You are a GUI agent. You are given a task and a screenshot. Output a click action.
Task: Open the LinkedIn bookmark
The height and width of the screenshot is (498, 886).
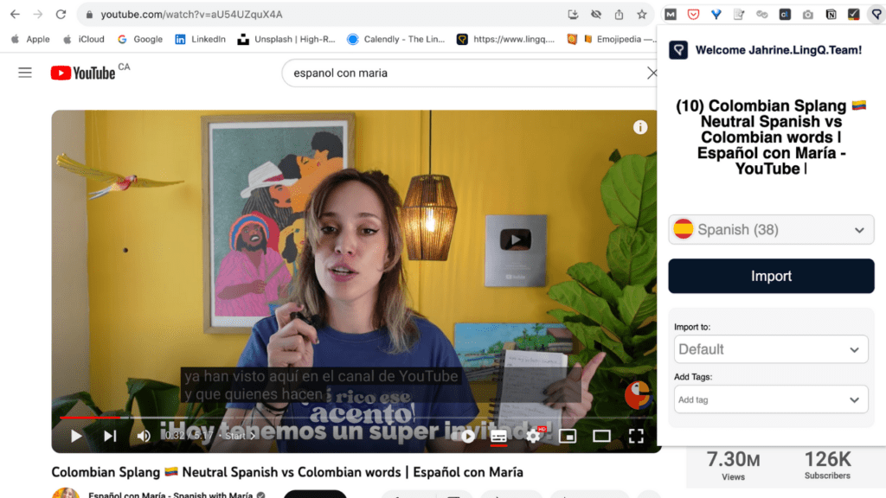(200, 39)
